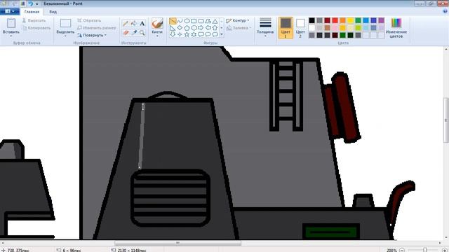Choose the Triangle shape
Screen dimensions: 449x252
coord(215,21)
